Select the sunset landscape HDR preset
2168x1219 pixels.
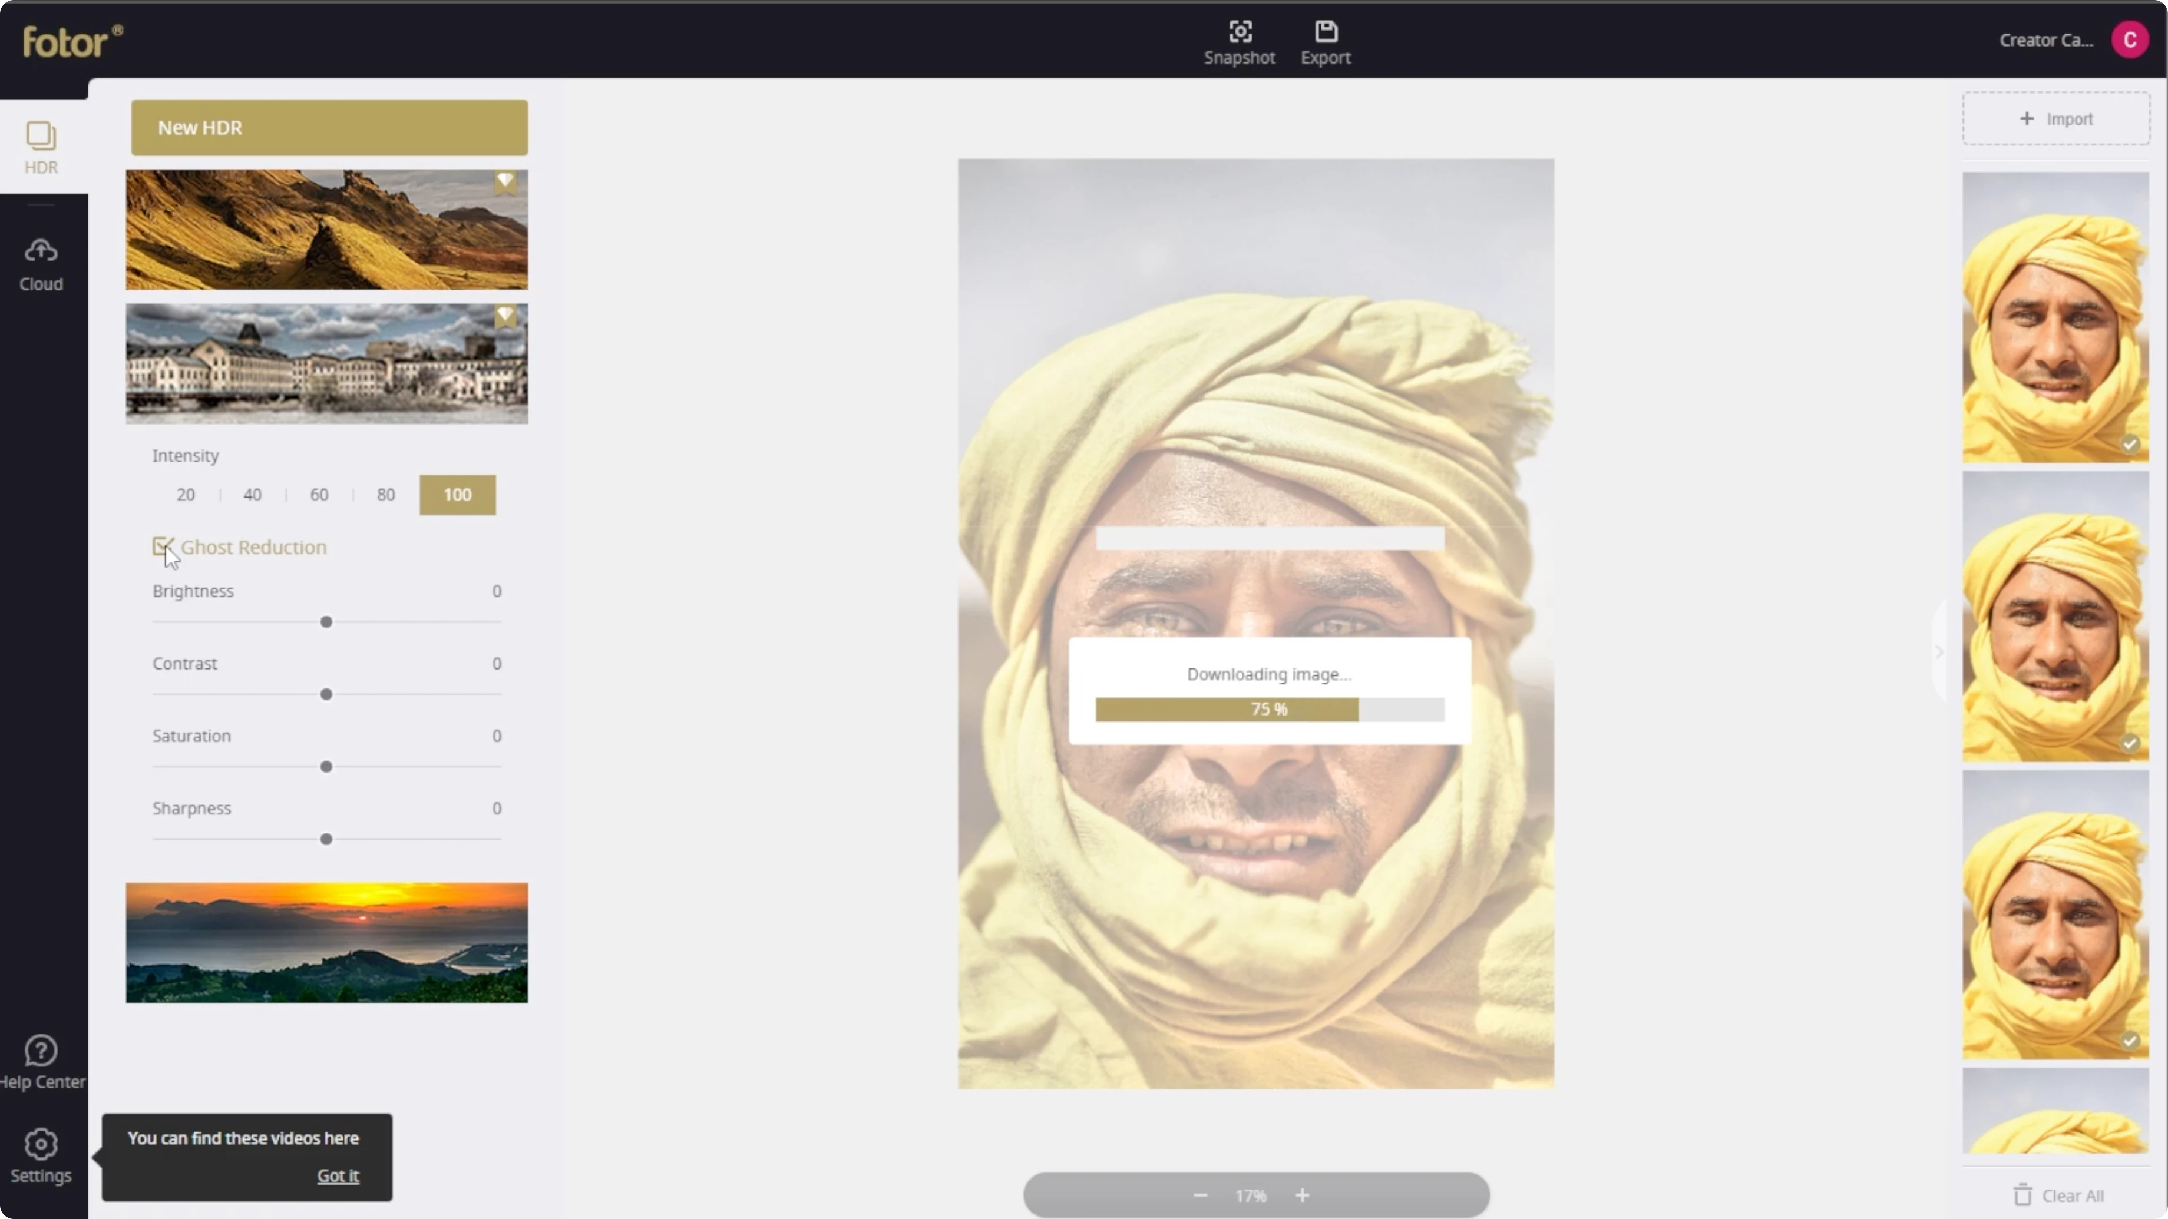[x=326, y=942]
